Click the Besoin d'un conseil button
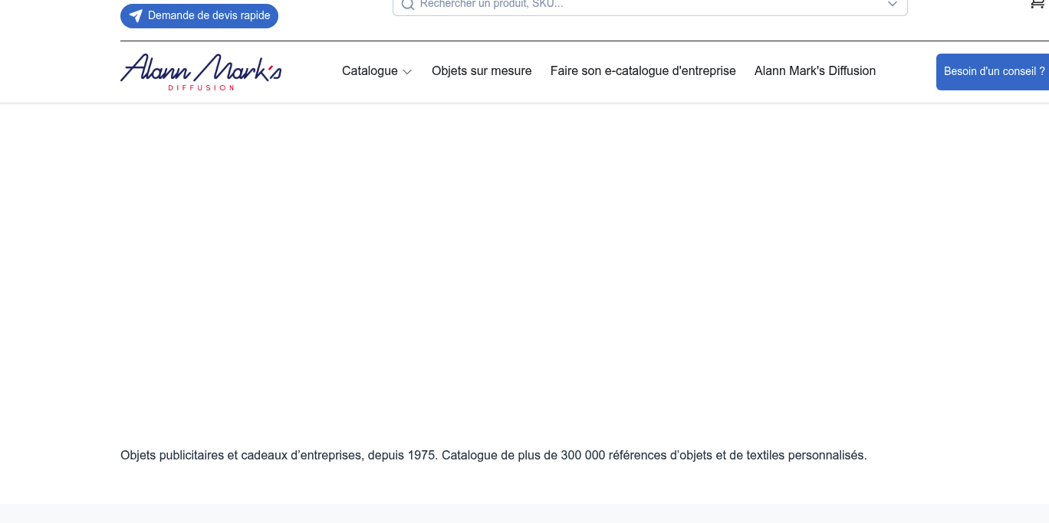The height and width of the screenshot is (523, 1049). (x=992, y=72)
